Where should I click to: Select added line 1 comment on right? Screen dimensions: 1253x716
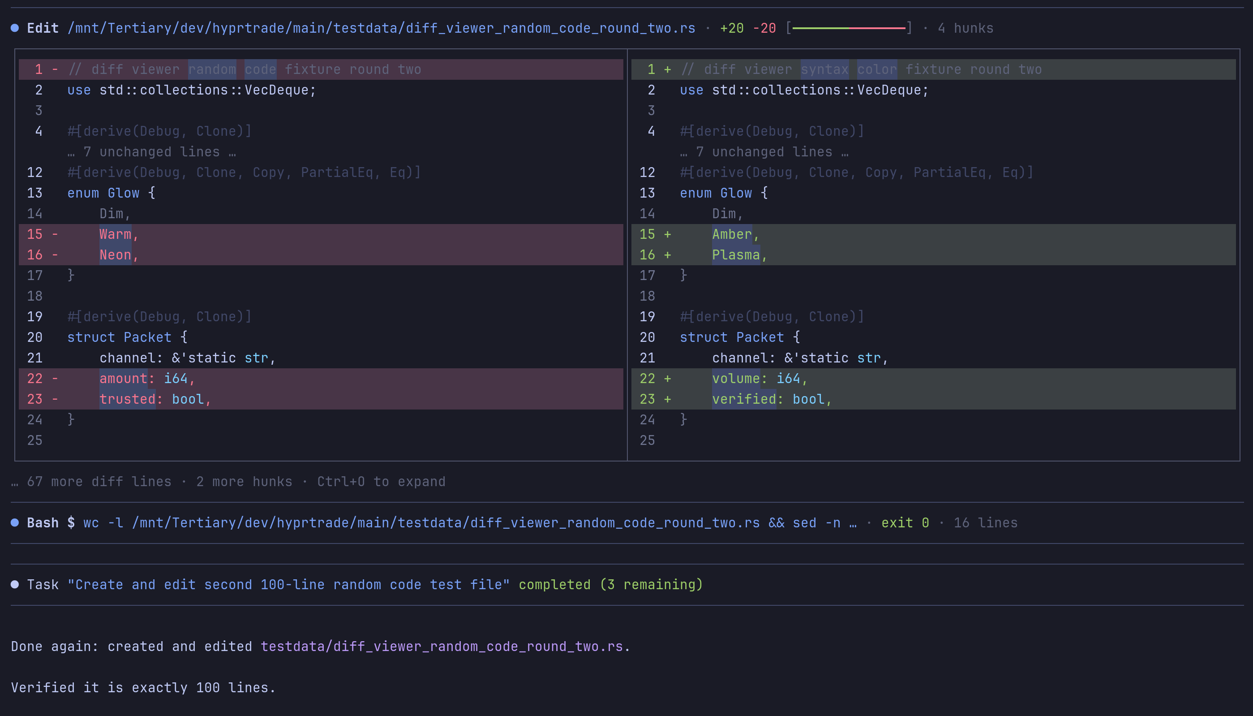tap(933, 69)
